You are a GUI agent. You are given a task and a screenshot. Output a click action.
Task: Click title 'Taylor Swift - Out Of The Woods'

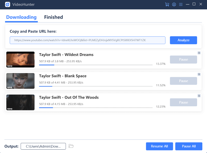(69, 97)
